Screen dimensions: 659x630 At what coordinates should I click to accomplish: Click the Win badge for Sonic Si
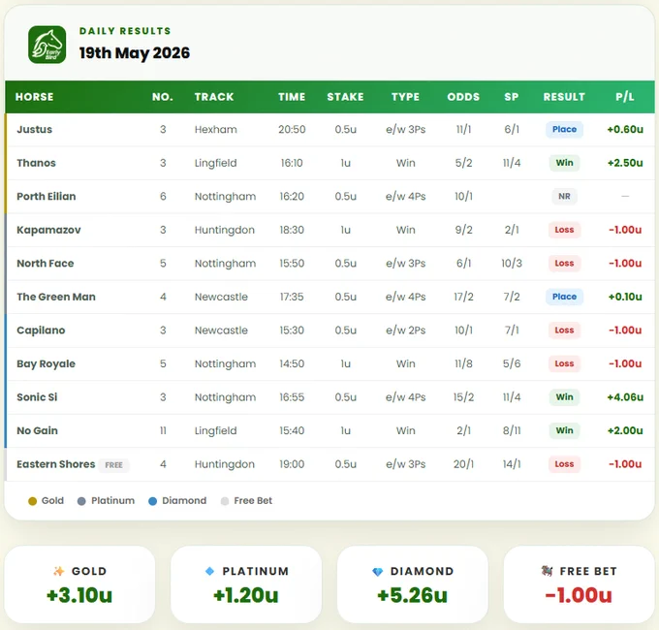[564, 397]
